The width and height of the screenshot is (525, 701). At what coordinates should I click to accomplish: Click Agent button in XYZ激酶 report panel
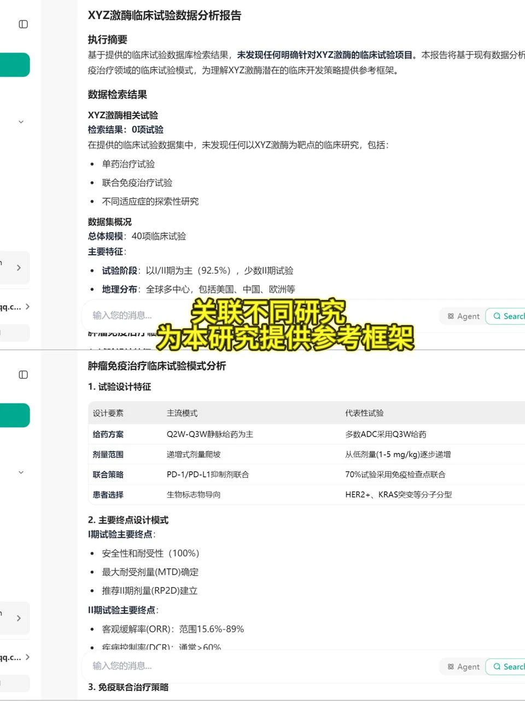(x=463, y=316)
